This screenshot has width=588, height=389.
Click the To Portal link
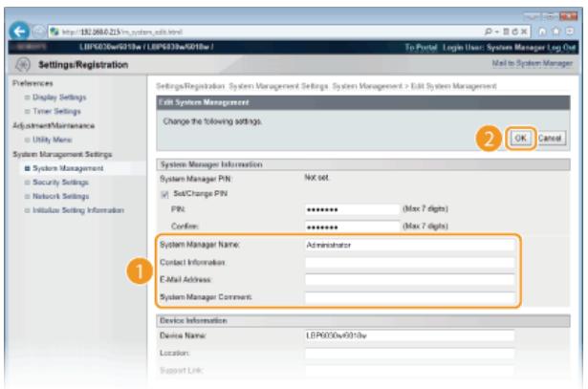coord(421,48)
